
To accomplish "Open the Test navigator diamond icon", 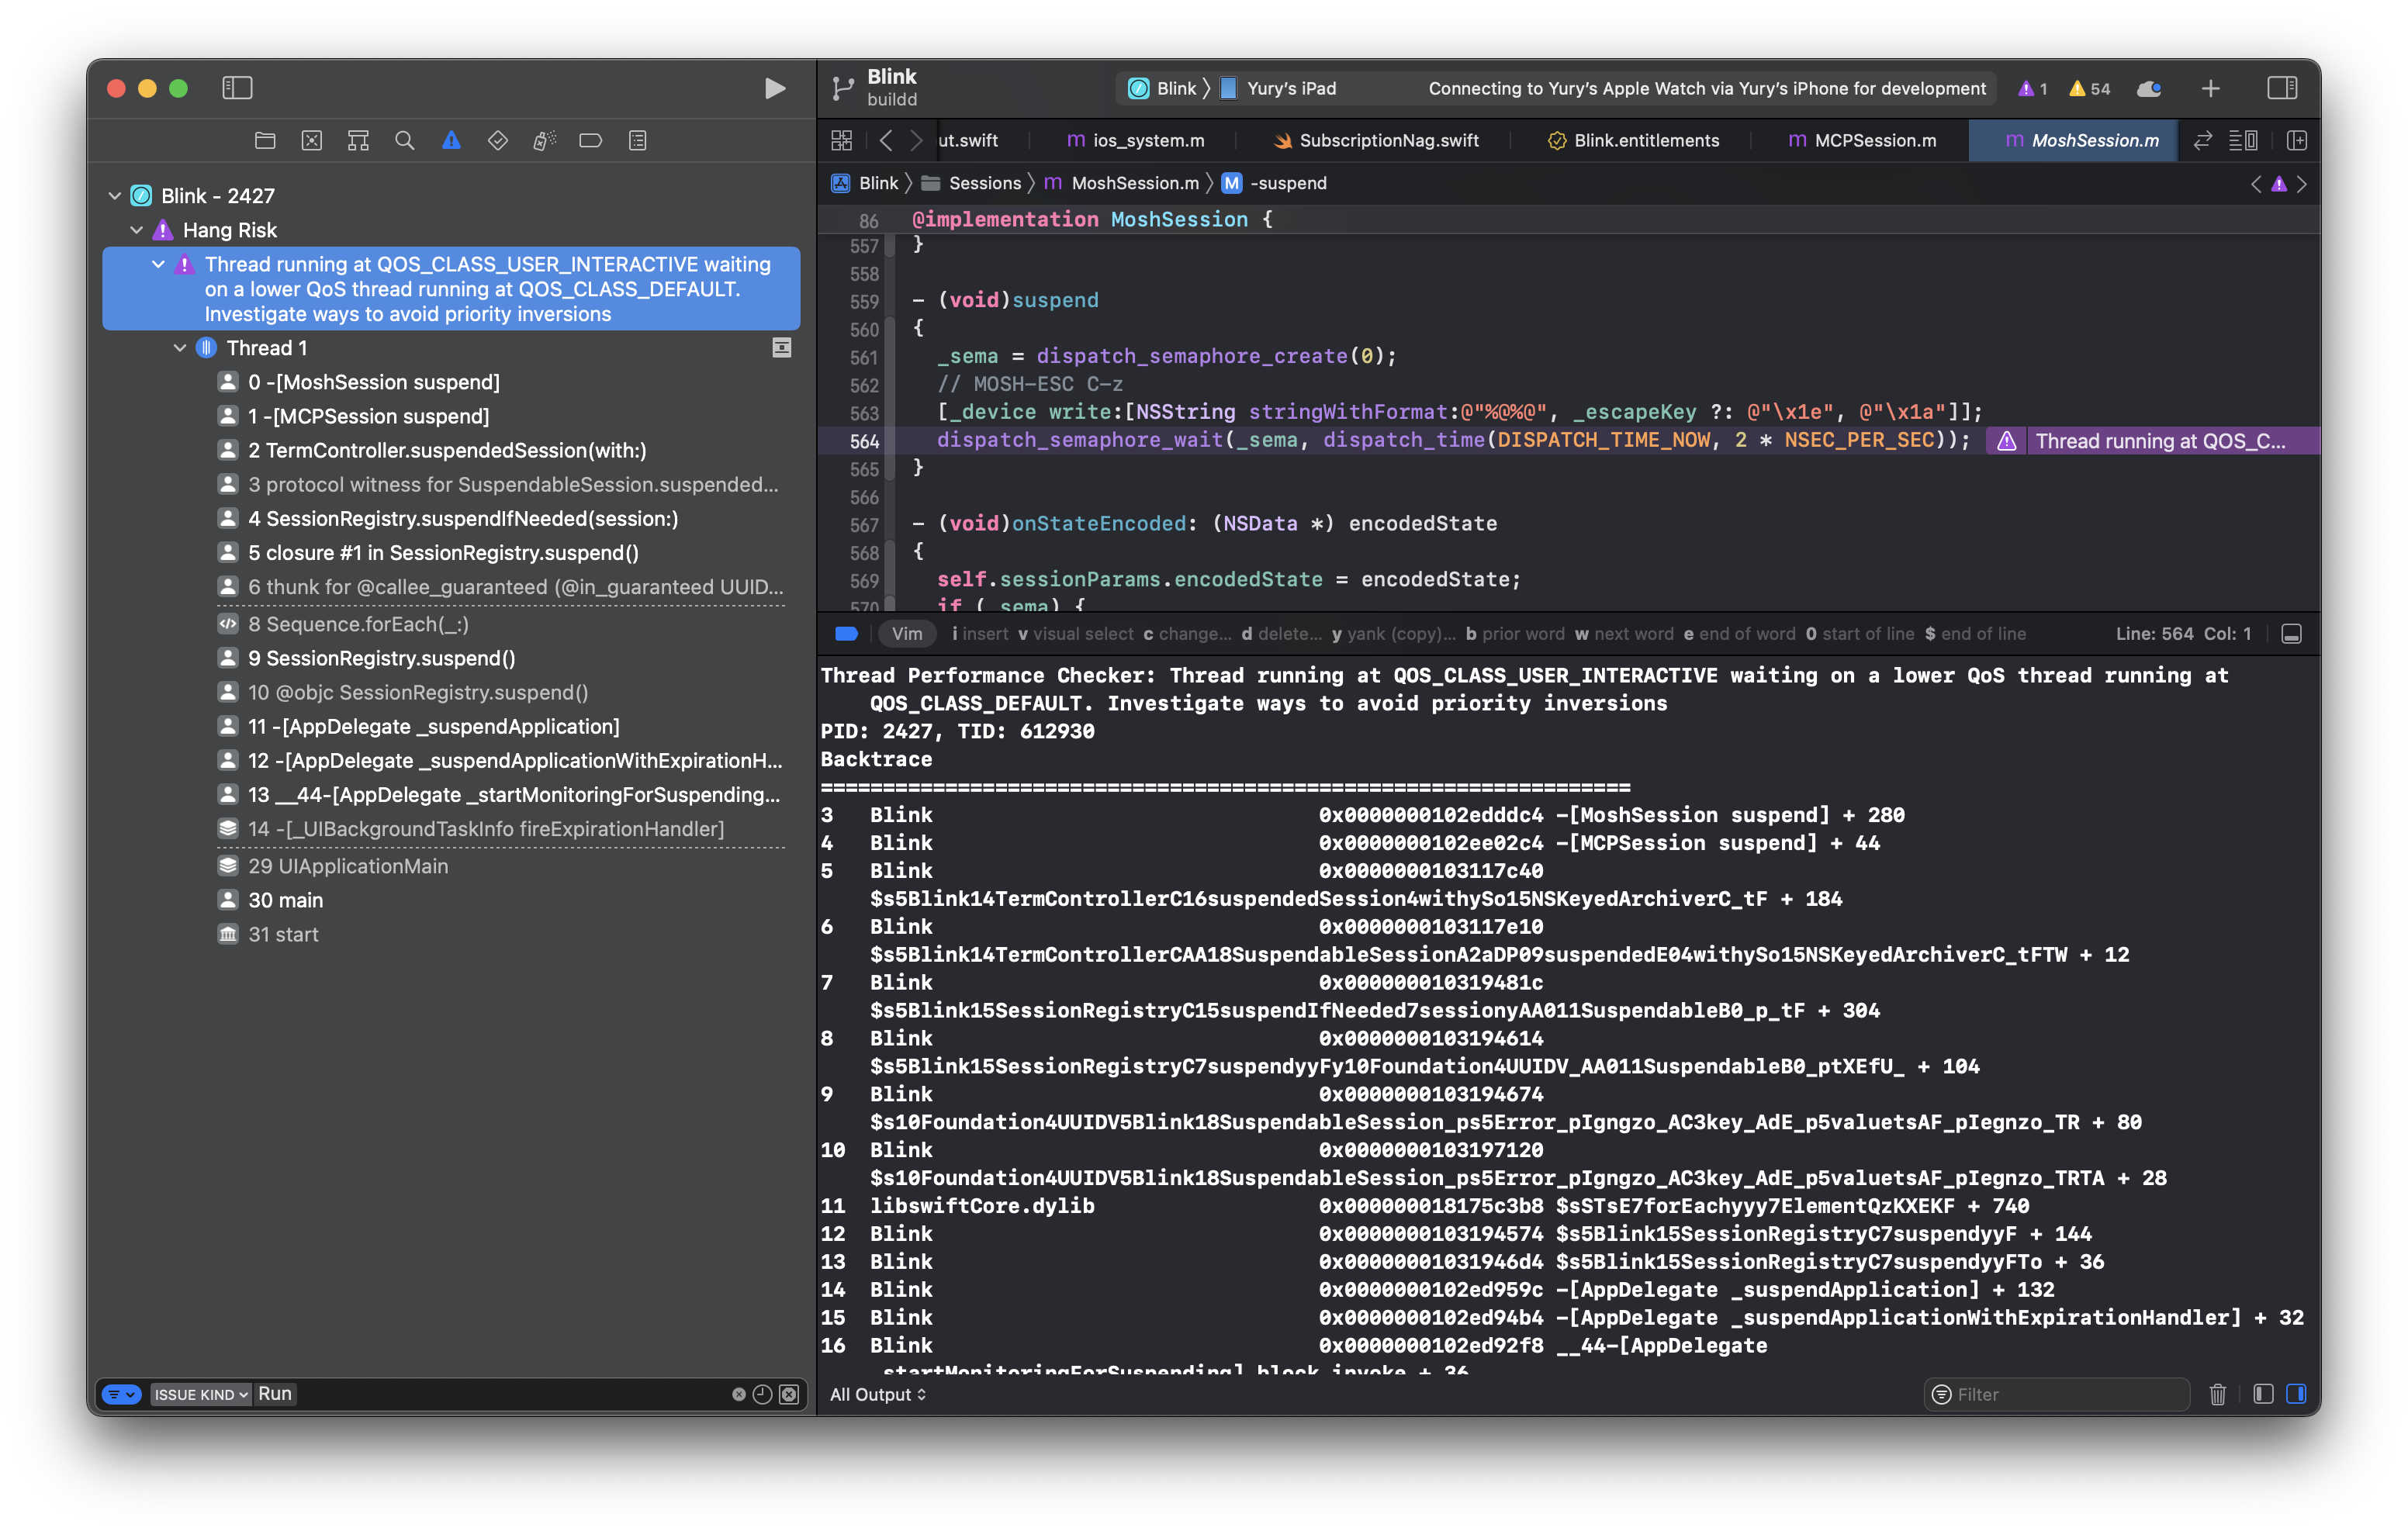I will [497, 140].
